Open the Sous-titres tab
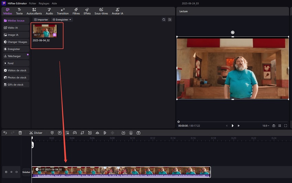The image size is (292, 183). [x=101, y=11]
